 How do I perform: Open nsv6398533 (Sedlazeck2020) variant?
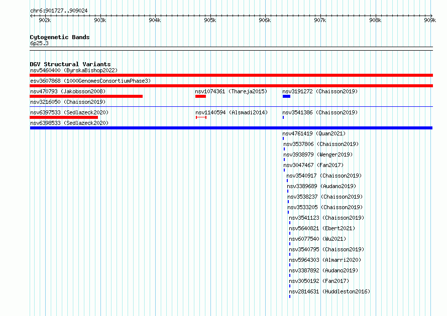(69, 123)
